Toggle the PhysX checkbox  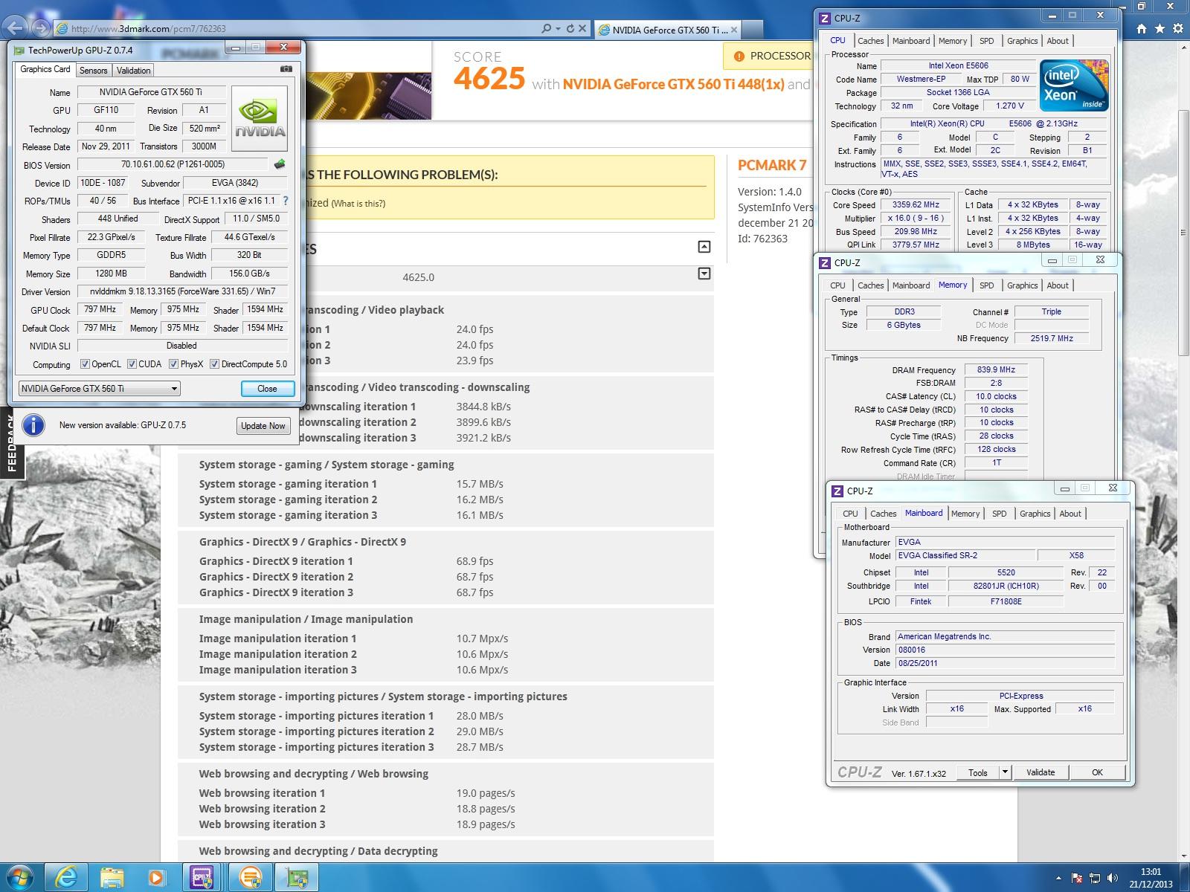coord(173,364)
